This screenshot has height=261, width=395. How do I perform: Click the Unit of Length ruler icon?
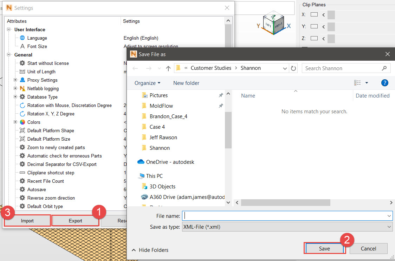(22, 72)
